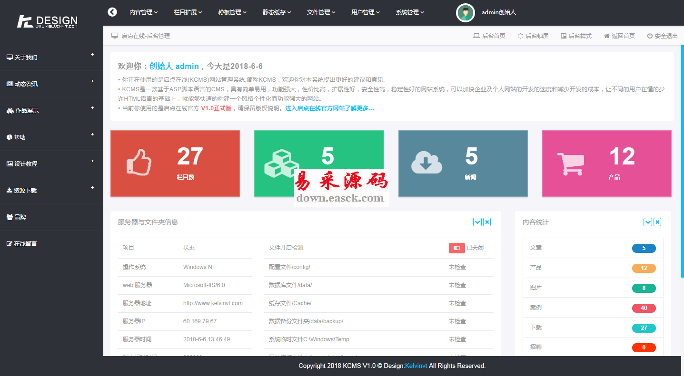Open the 静态缓存 menu
Viewport: 684px width, 376px height.
[x=277, y=12]
